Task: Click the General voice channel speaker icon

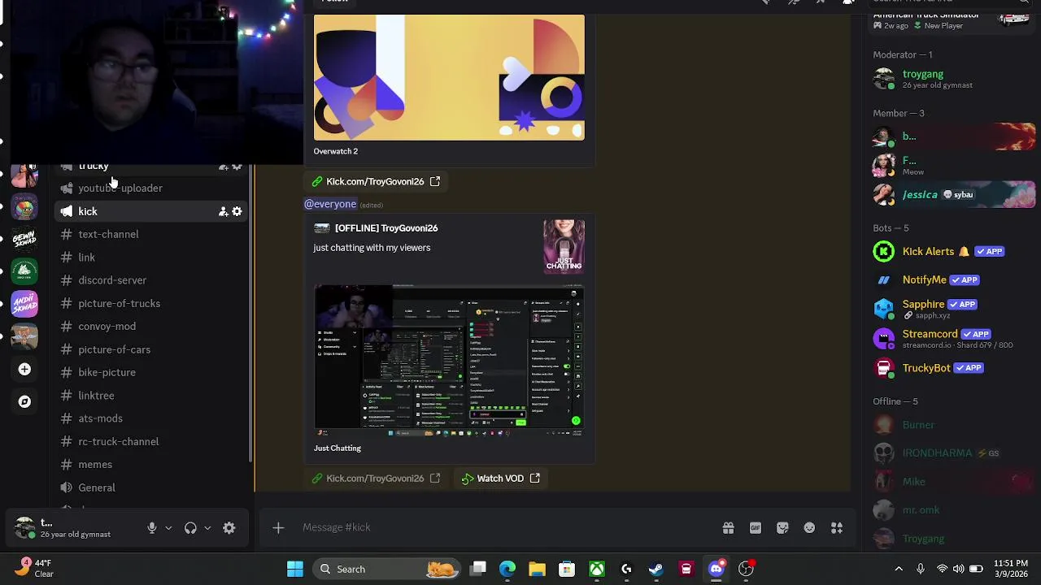Action: coord(66,487)
